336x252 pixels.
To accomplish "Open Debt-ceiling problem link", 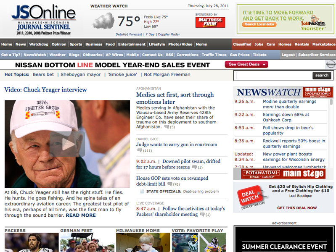I will pyautogui.click(x=201, y=192).
